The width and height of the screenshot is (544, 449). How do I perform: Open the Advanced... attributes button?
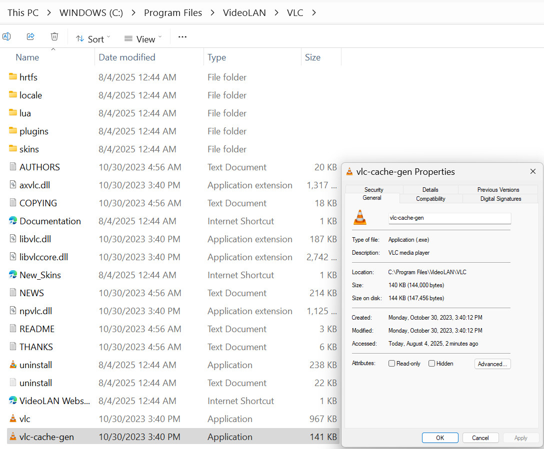[x=492, y=364]
